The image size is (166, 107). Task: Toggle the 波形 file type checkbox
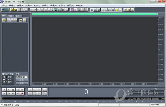(4, 77)
